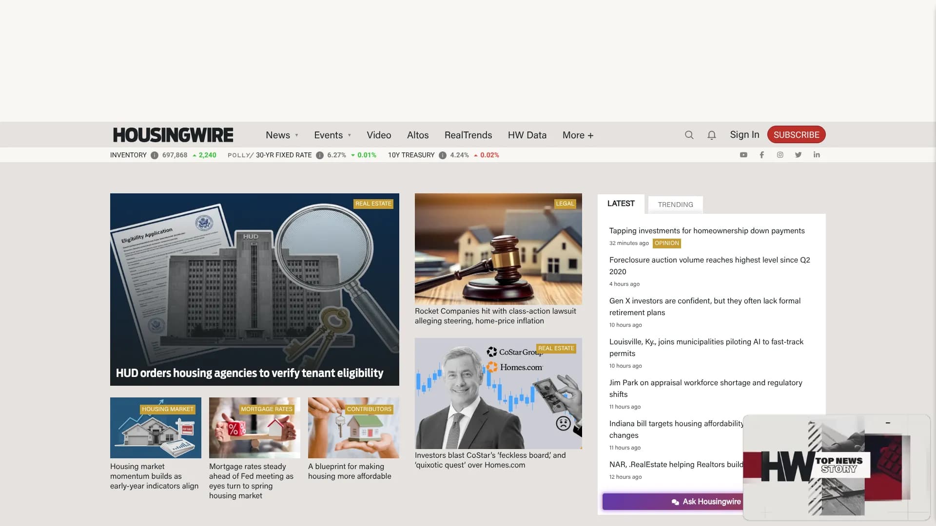The width and height of the screenshot is (936, 526).
Task: Open HUD orders housing agencies headline
Action: (250, 373)
